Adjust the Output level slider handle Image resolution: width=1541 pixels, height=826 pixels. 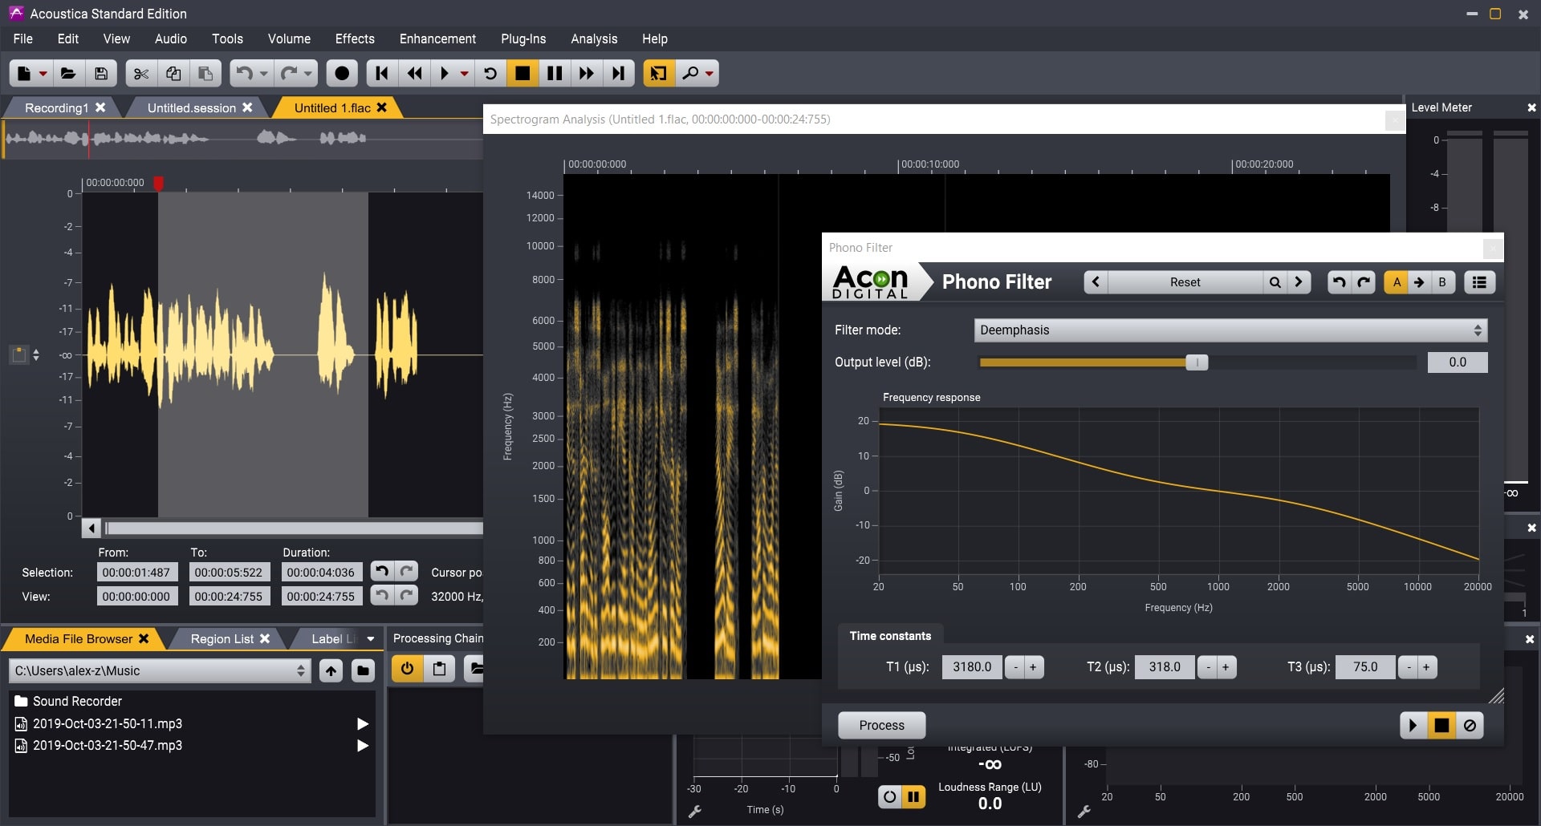1197,362
